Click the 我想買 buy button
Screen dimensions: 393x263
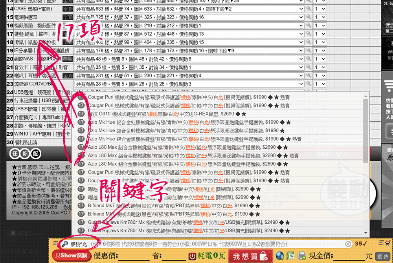click(250, 256)
